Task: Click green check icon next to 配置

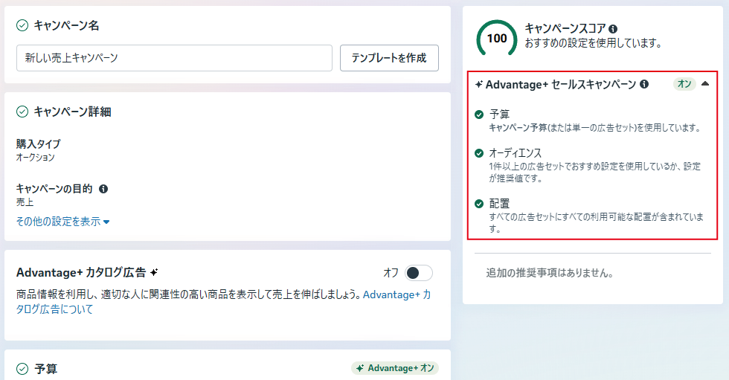Action: coord(479,203)
